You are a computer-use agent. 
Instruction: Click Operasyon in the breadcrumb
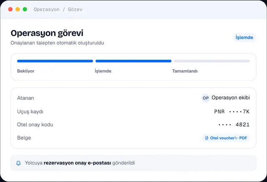point(47,9)
